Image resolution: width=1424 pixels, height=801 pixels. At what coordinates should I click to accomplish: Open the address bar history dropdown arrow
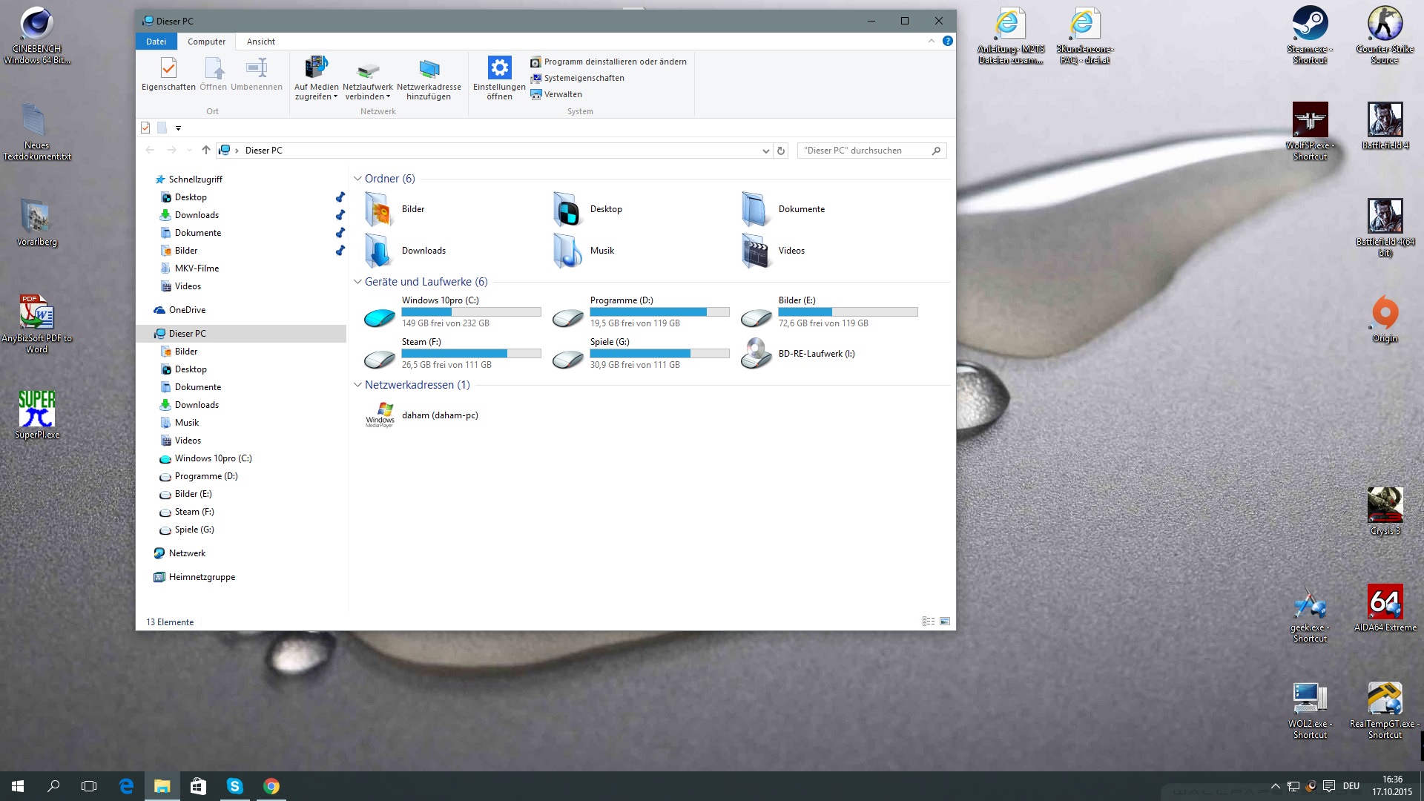tap(765, 151)
